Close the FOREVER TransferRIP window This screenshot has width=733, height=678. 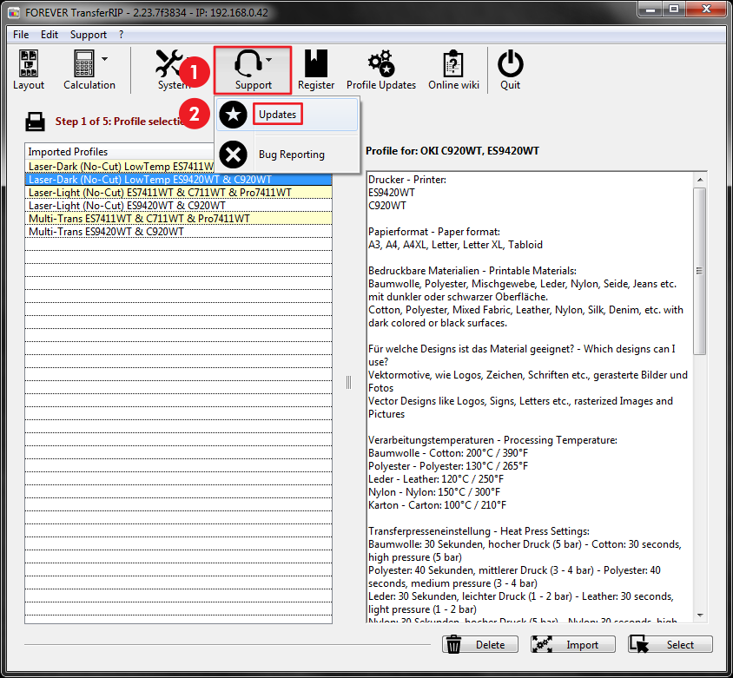pyautogui.click(x=707, y=9)
